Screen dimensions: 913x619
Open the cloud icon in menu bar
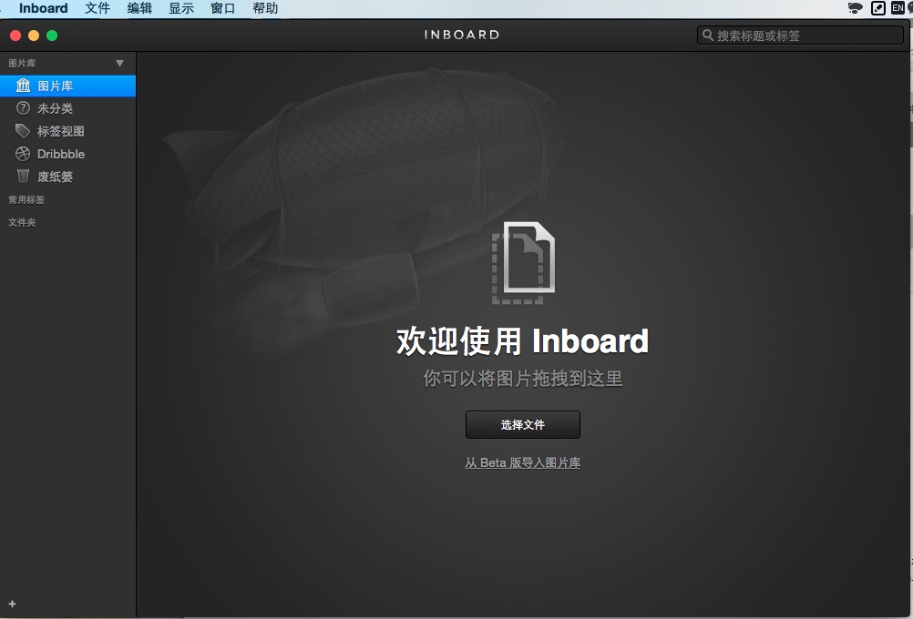(855, 8)
